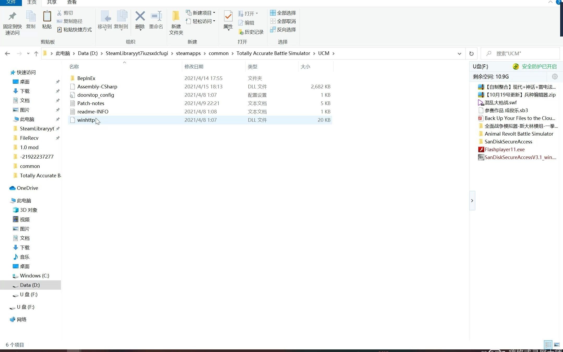Click the BepInEx folder
563x352 pixels.
pyautogui.click(x=87, y=78)
